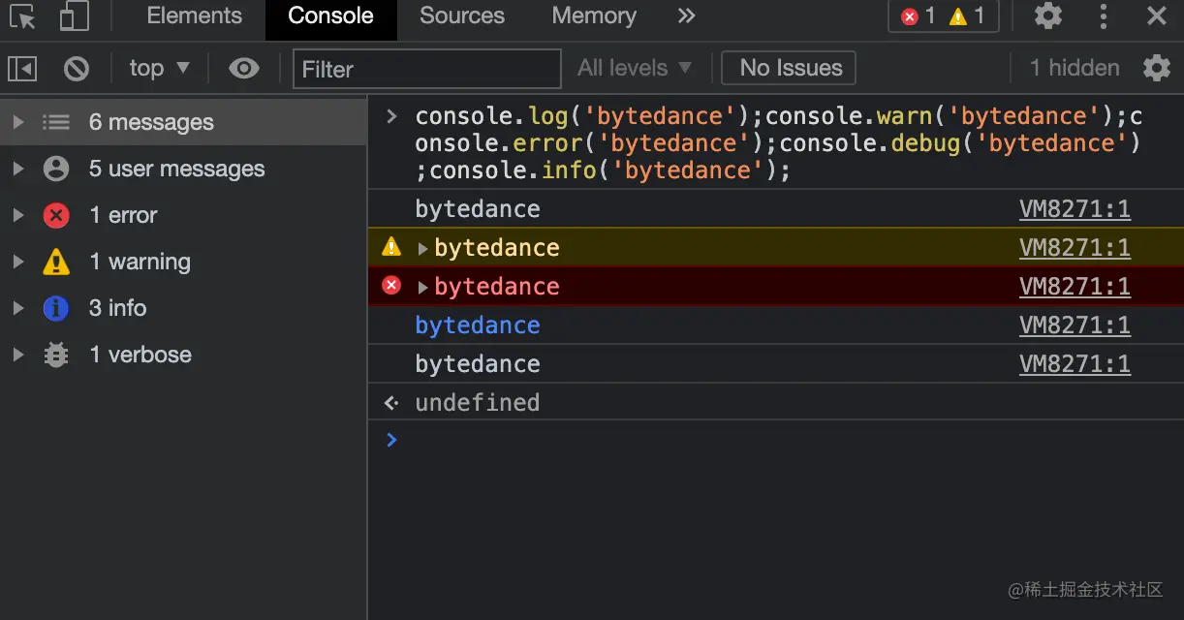Image resolution: width=1184 pixels, height=620 pixels.
Task: Open the All levels dropdown
Action: click(635, 68)
